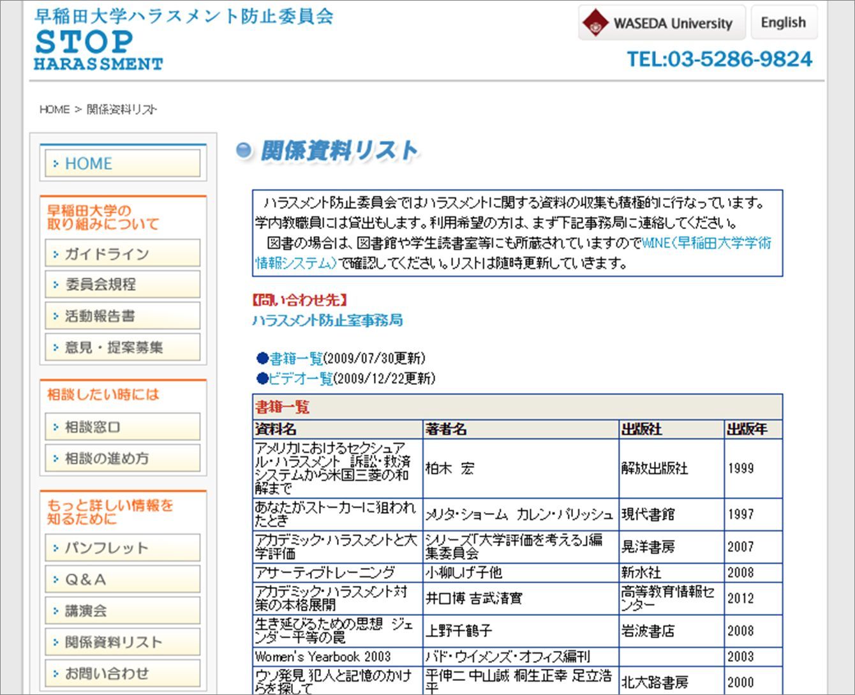Open the パンフレット sidebar page

pos(123,548)
